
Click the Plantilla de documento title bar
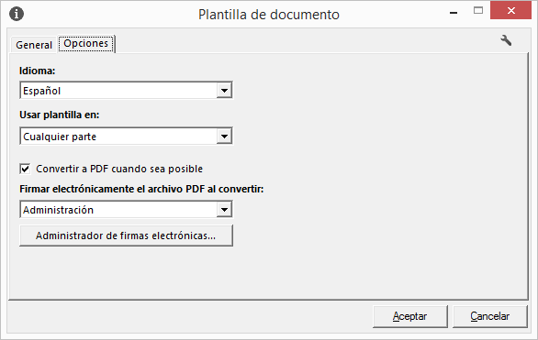pos(269,15)
